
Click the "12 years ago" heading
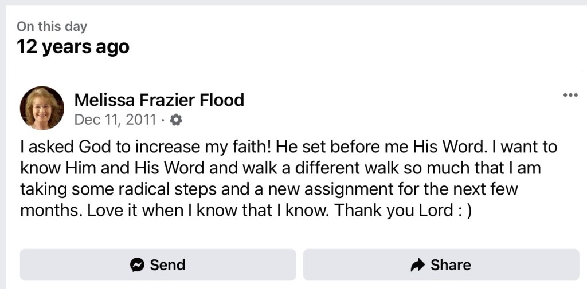(x=73, y=46)
